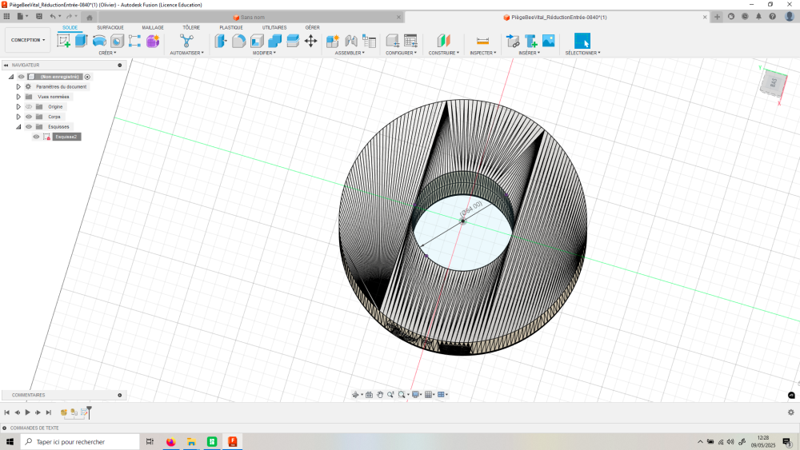Image resolution: width=800 pixels, height=450 pixels.
Task: Click the Look At camera icon
Action: pos(369,395)
